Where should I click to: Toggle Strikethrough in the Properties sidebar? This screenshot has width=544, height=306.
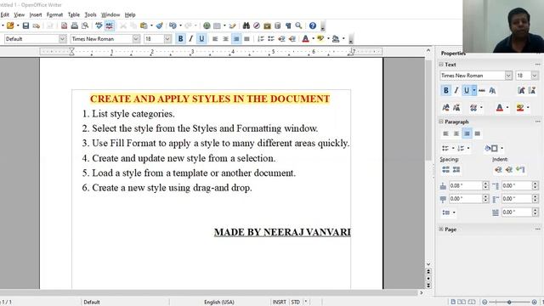tap(482, 91)
